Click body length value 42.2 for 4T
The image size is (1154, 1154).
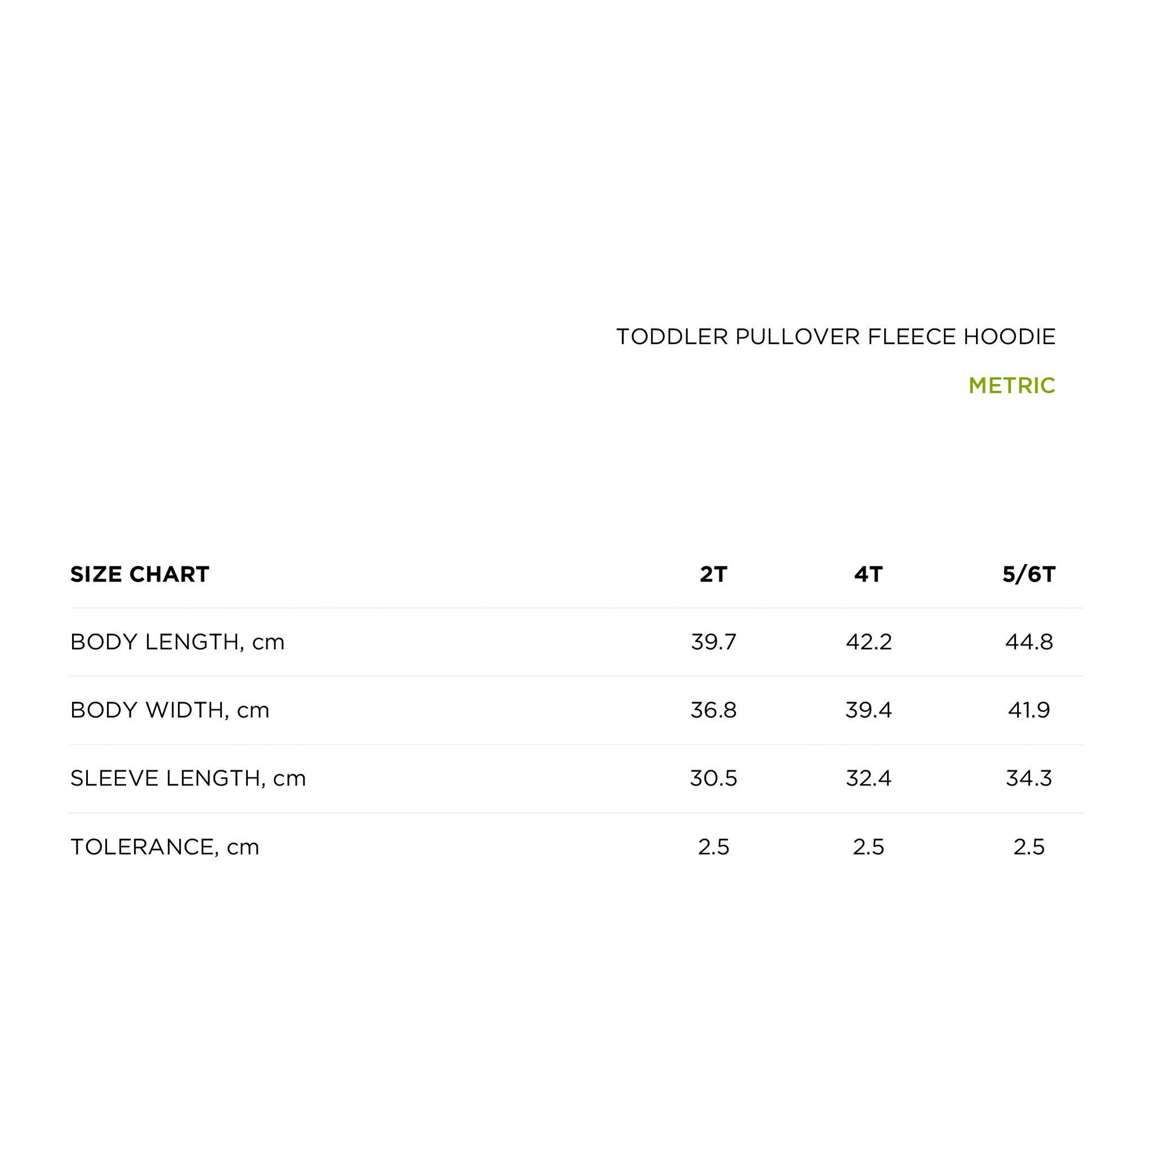(868, 643)
